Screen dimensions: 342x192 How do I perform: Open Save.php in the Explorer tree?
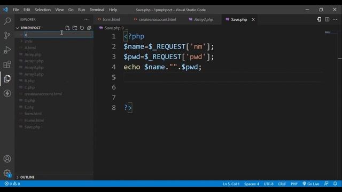(32, 127)
